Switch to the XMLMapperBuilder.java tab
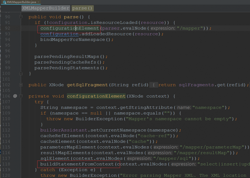This screenshot has width=250, height=178. [x=21, y=2]
